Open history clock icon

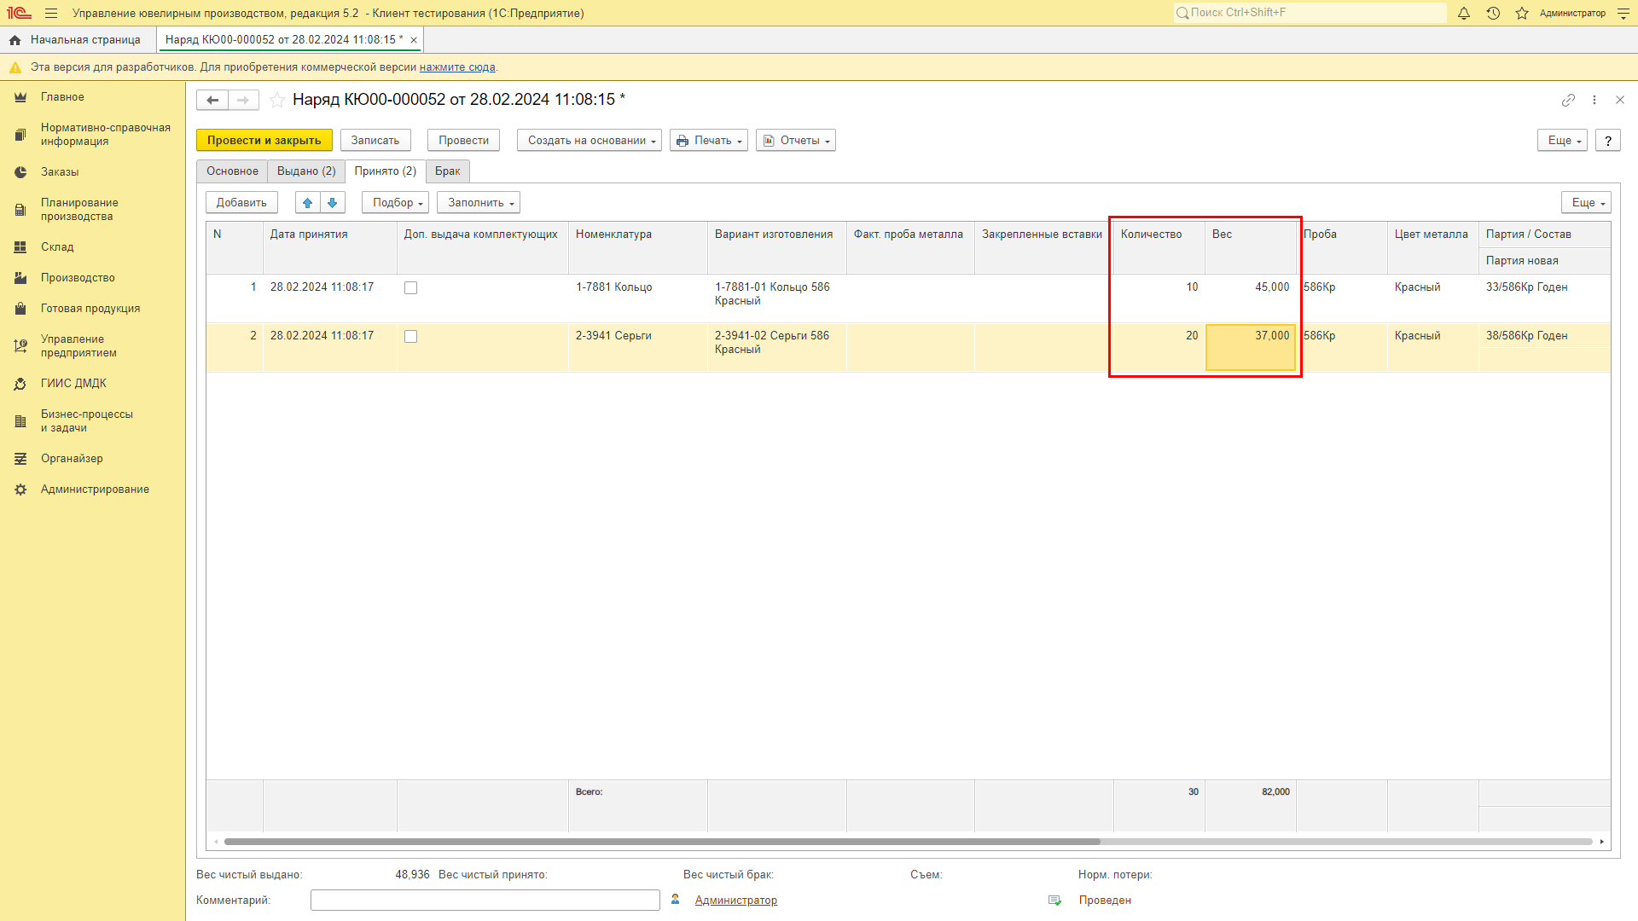[x=1493, y=13]
